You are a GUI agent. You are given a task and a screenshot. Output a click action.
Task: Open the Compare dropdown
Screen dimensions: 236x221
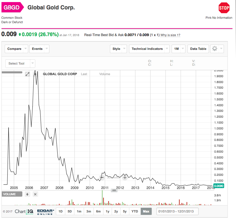coord(16,49)
